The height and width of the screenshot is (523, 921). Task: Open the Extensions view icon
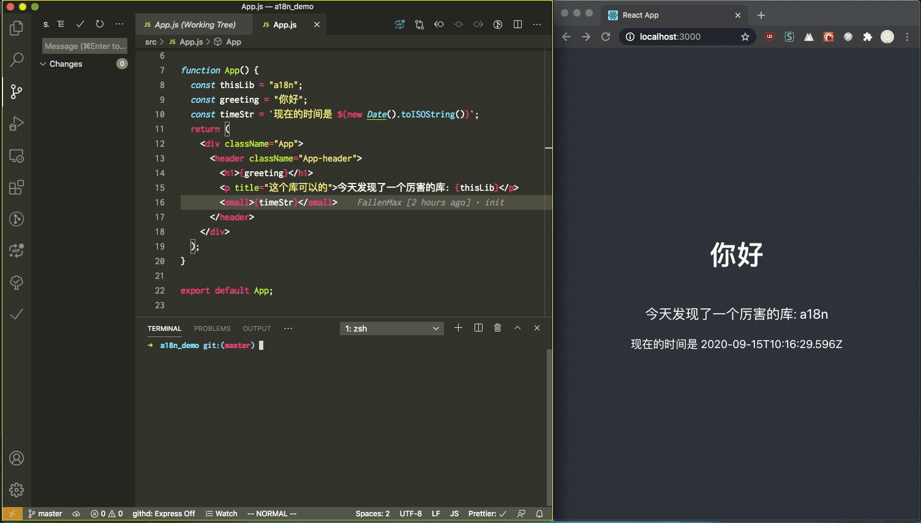16,187
